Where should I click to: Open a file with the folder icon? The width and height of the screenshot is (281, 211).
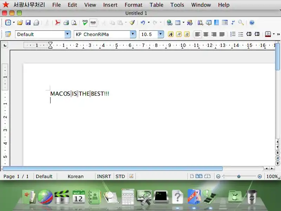20,23
